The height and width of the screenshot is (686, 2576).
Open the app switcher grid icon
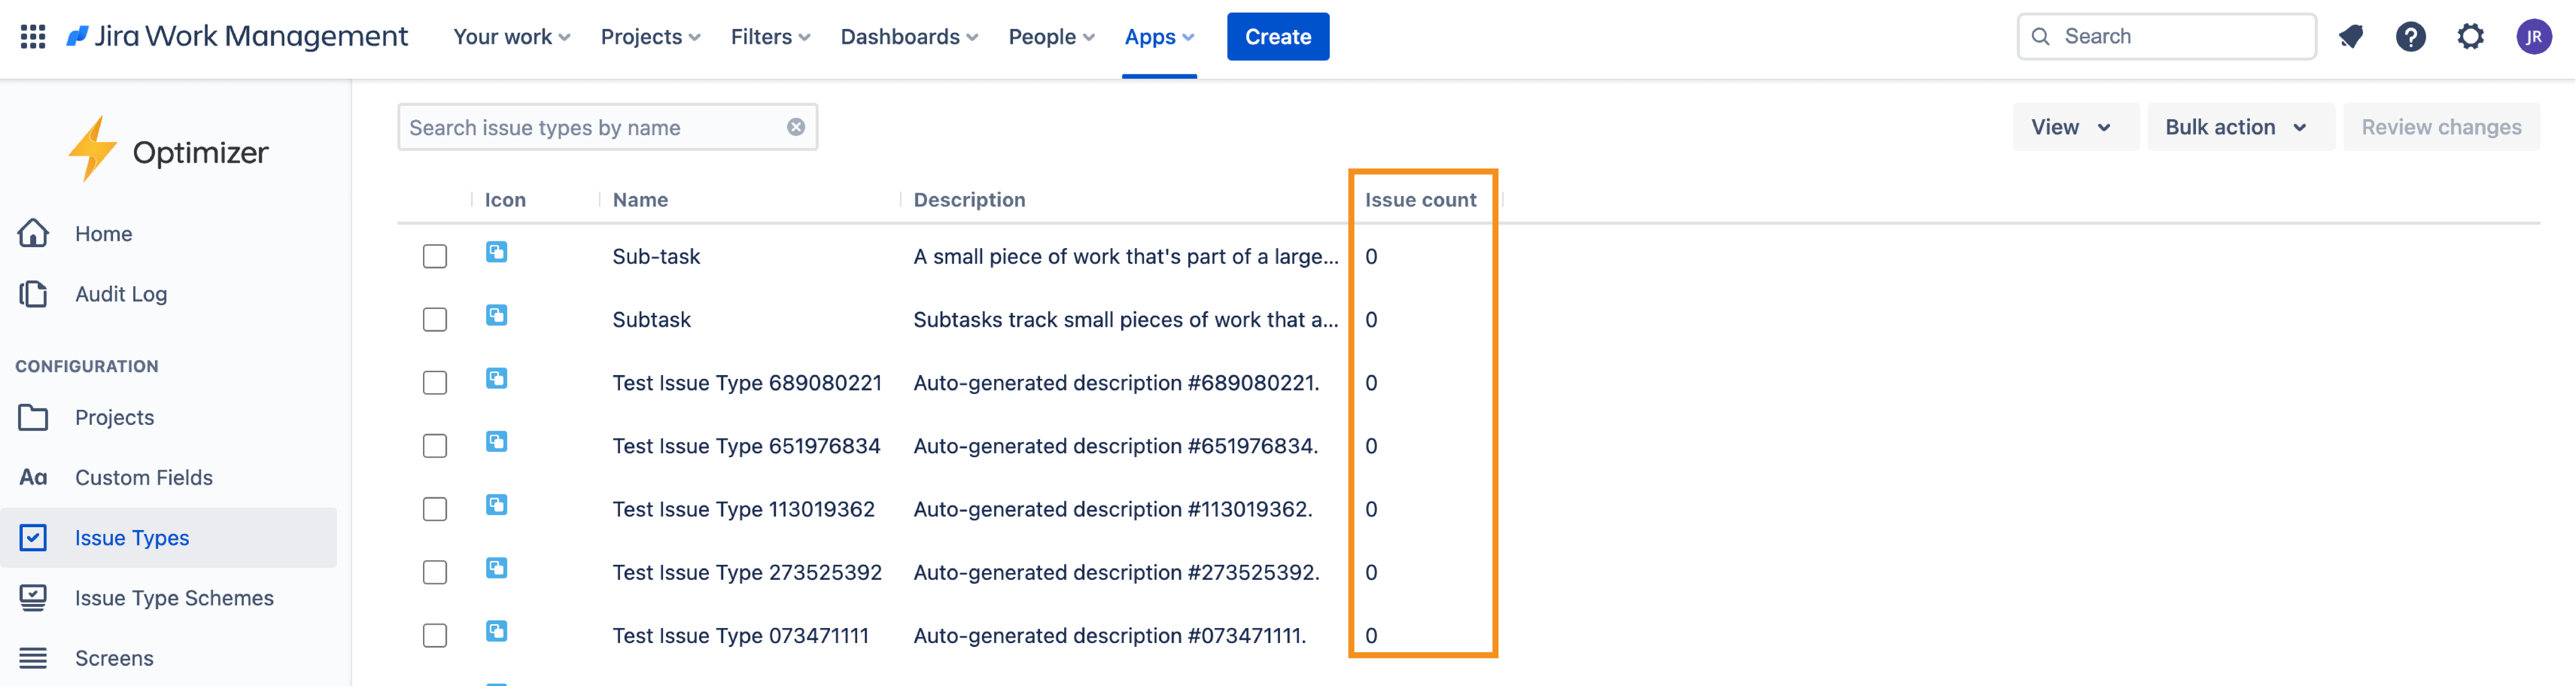pyautogui.click(x=33, y=37)
